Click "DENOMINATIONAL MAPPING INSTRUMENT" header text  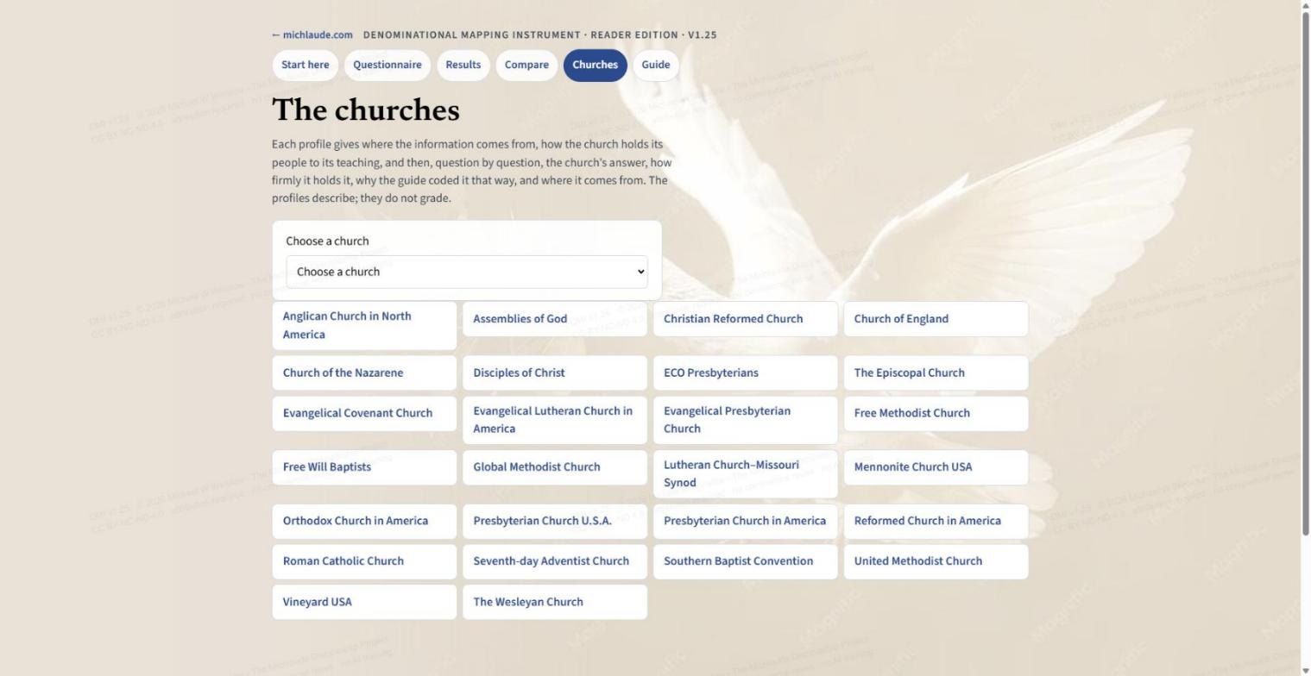click(x=471, y=35)
